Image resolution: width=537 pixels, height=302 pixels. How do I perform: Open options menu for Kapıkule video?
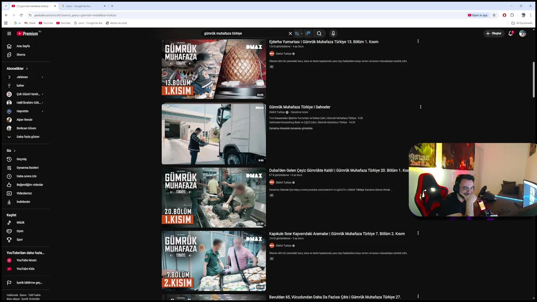tap(418, 233)
